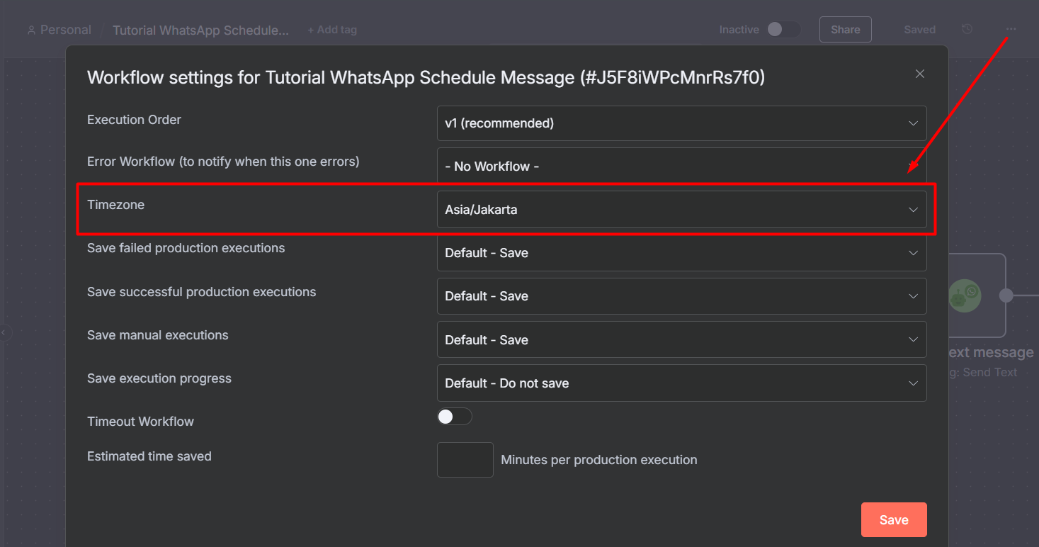Click the Add tag link
This screenshot has width=1039, height=547.
pyautogui.click(x=332, y=30)
